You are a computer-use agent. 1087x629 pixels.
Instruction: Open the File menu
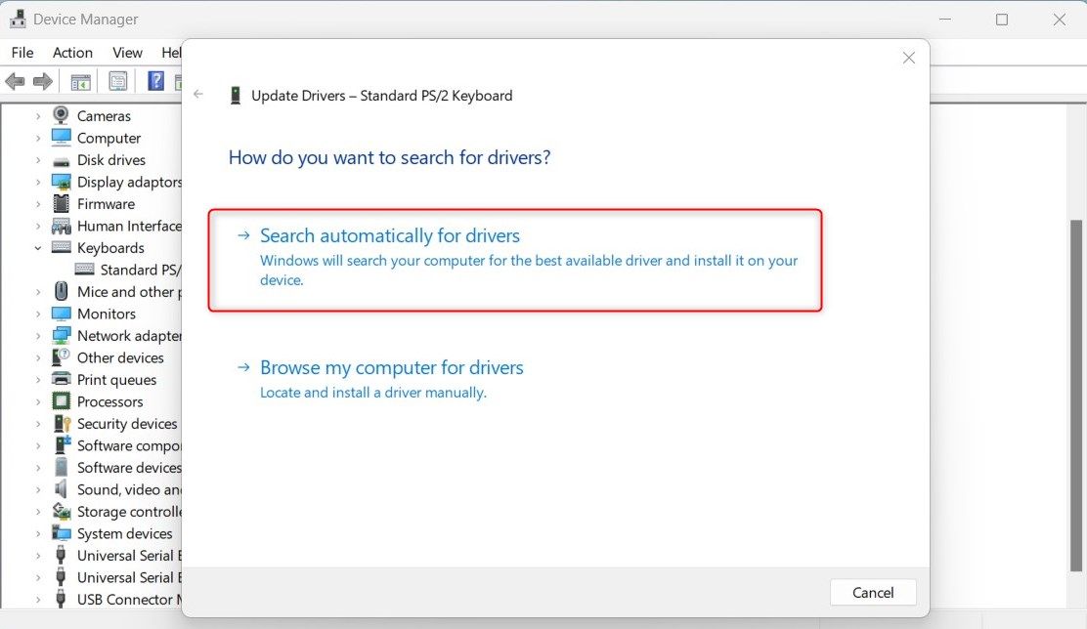pyautogui.click(x=22, y=52)
